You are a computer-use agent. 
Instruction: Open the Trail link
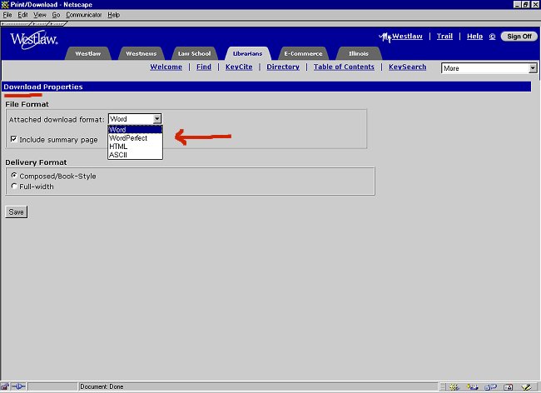tap(444, 37)
